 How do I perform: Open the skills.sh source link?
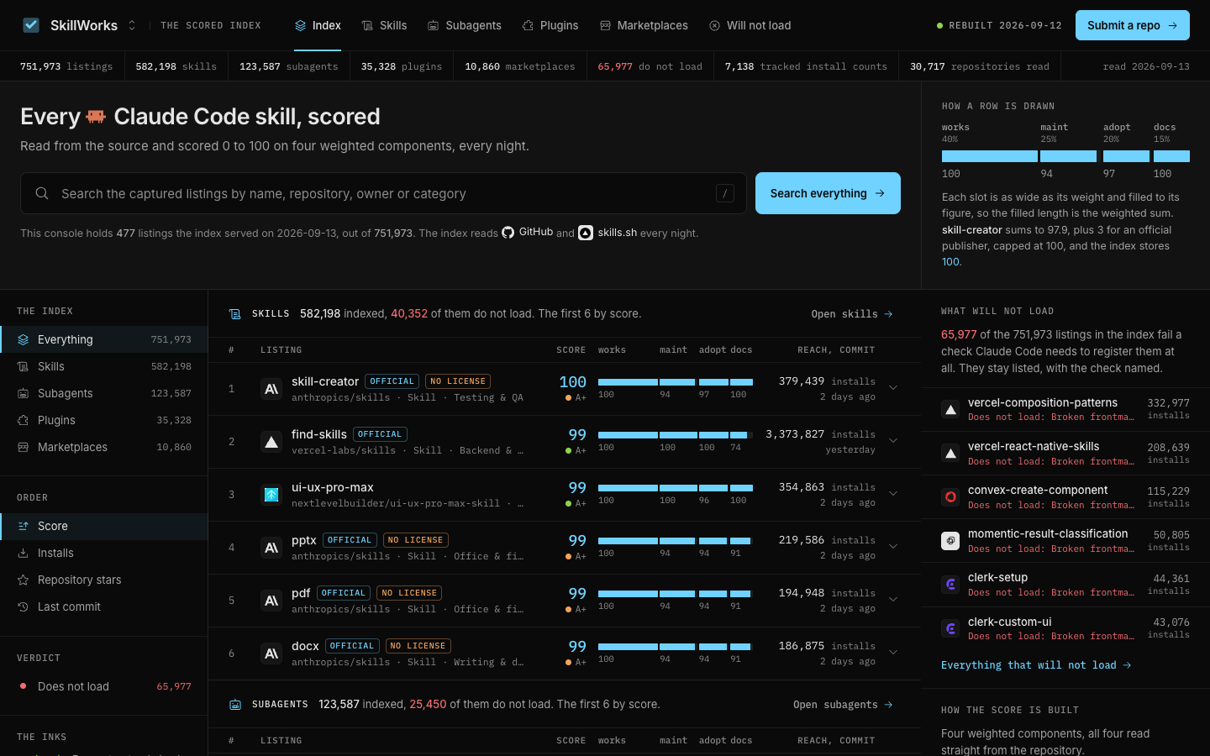pos(608,233)
